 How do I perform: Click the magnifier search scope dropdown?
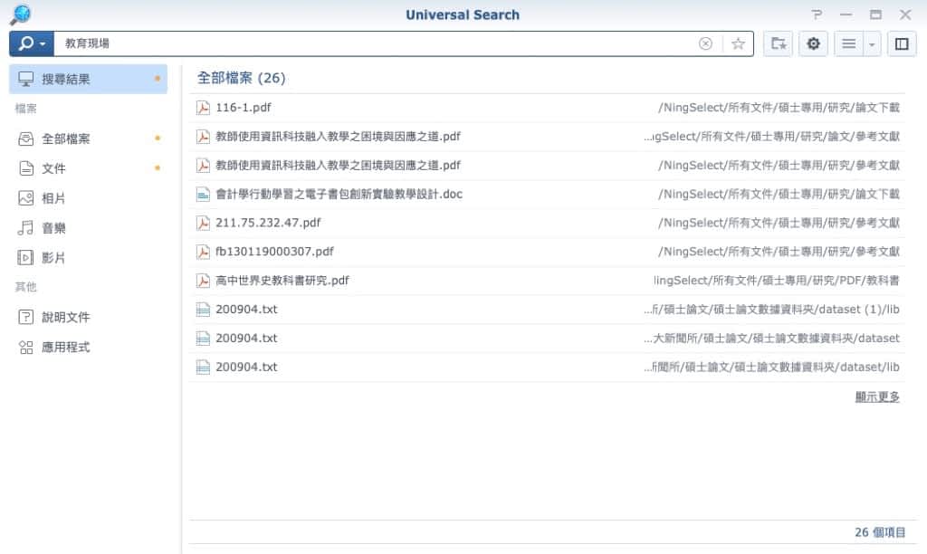click(32, 43)
